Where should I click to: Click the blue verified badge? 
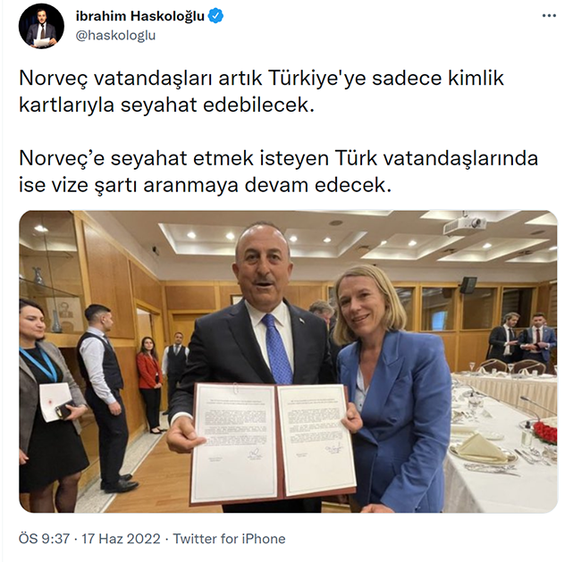(215, 16)
